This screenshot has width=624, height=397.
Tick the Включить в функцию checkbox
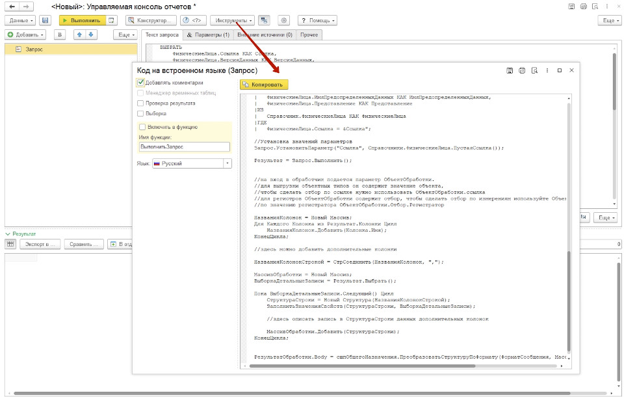(142, 128)
